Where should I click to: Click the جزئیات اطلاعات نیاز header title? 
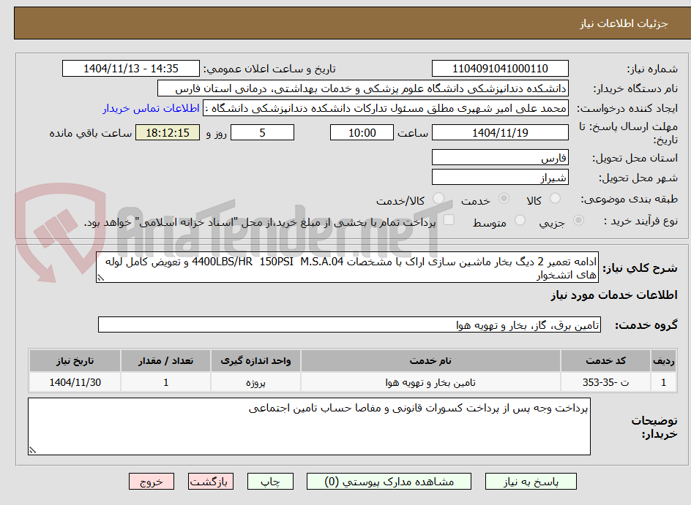pyautogui.click(x=624, y=23)
